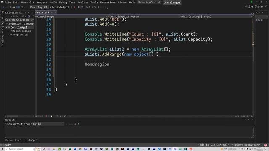This screenshot has height=151, width=269.
Task: Open the Debug configuration dropdown
Action: click(x=33, y=7)
